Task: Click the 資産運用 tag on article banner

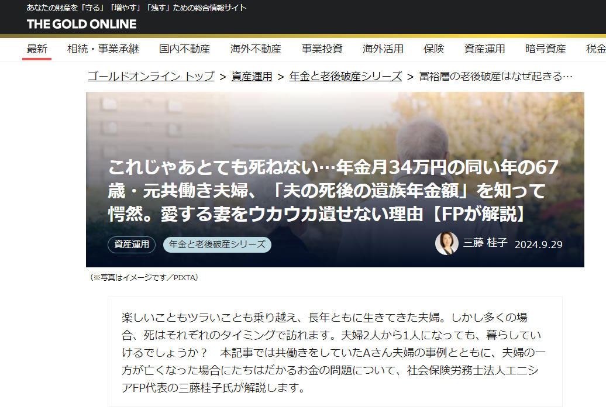Action: point(132,245)
